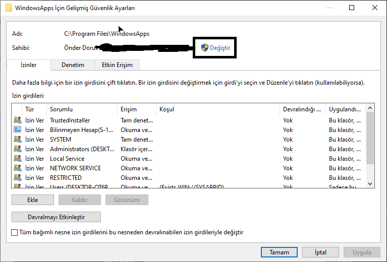Click the Administrators row user icon

(x=18, y=149)
